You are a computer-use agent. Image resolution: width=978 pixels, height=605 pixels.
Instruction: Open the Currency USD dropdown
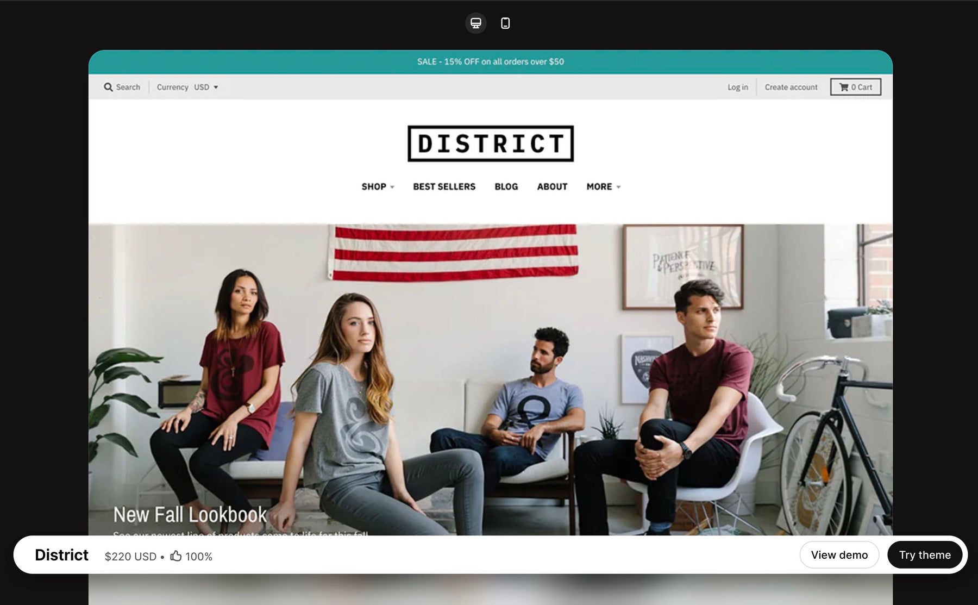coord(205,87)
